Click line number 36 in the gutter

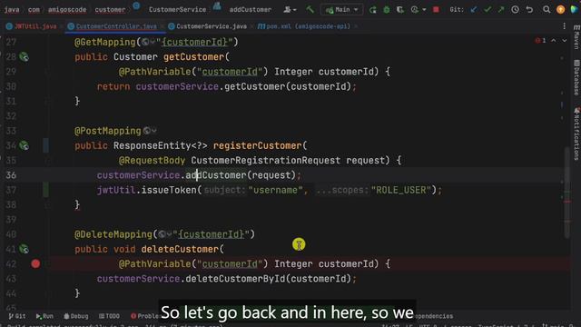pyautogui.click(x=11, y=175)
